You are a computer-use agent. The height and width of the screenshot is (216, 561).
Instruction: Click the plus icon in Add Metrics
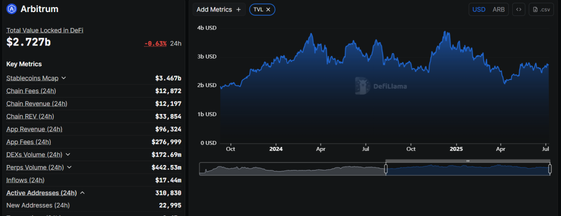(x=239, y=10)
